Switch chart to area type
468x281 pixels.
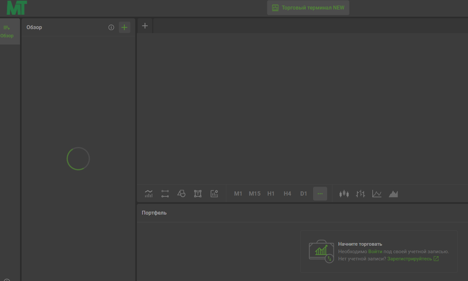(x=393, y=194)
